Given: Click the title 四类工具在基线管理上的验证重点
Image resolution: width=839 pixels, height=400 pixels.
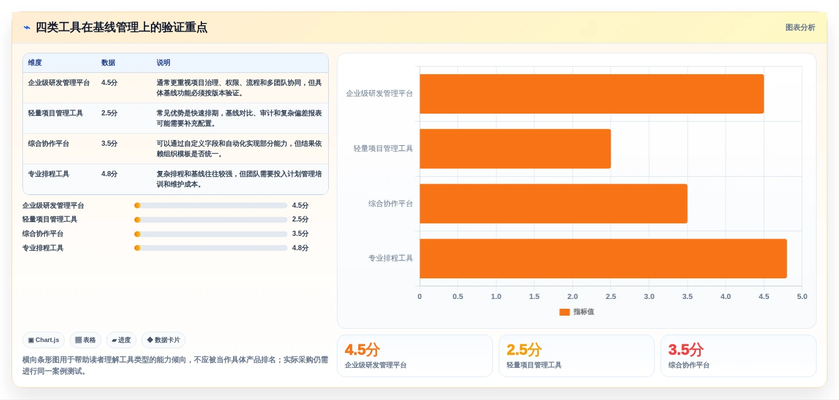Looking at the screenshot, I should pyautogui.click(x=122, y=28).
